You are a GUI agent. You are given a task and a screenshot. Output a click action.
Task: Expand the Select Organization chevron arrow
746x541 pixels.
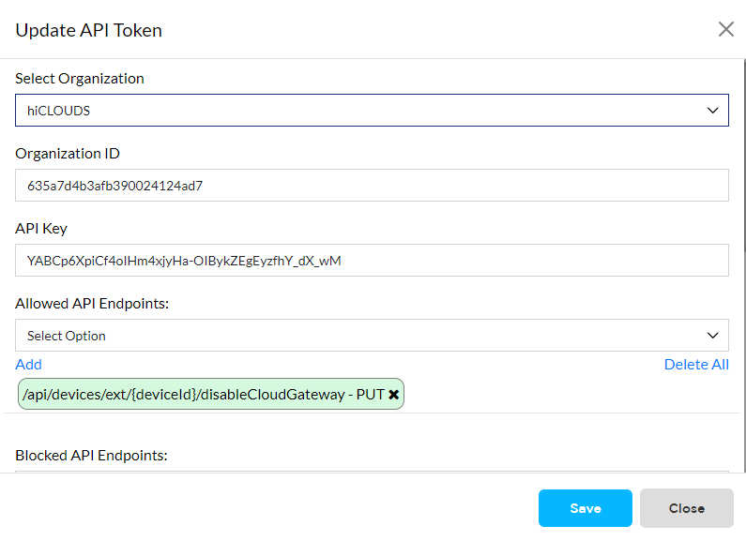click(712, 111)
